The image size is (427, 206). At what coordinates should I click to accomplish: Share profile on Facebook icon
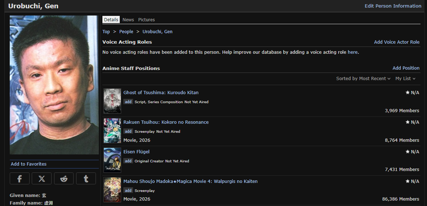[x=19, y=179]
